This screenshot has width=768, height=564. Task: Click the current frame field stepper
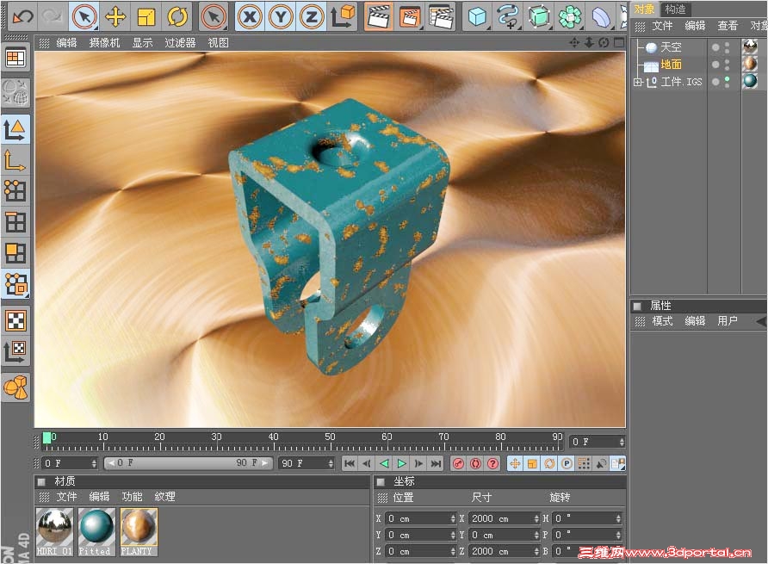tap(622, 442)
